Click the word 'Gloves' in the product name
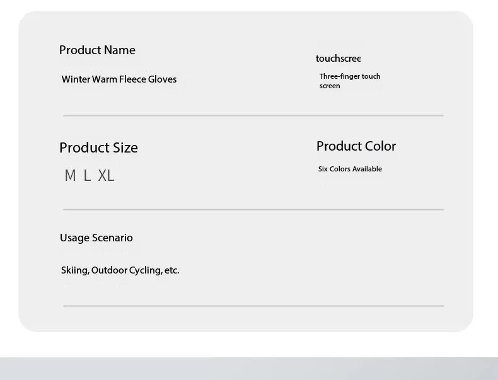498x380 pixels. click(162, 79)
